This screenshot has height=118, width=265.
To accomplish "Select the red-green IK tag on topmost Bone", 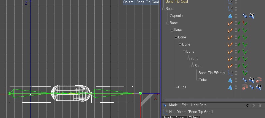I will pos(245,23).
